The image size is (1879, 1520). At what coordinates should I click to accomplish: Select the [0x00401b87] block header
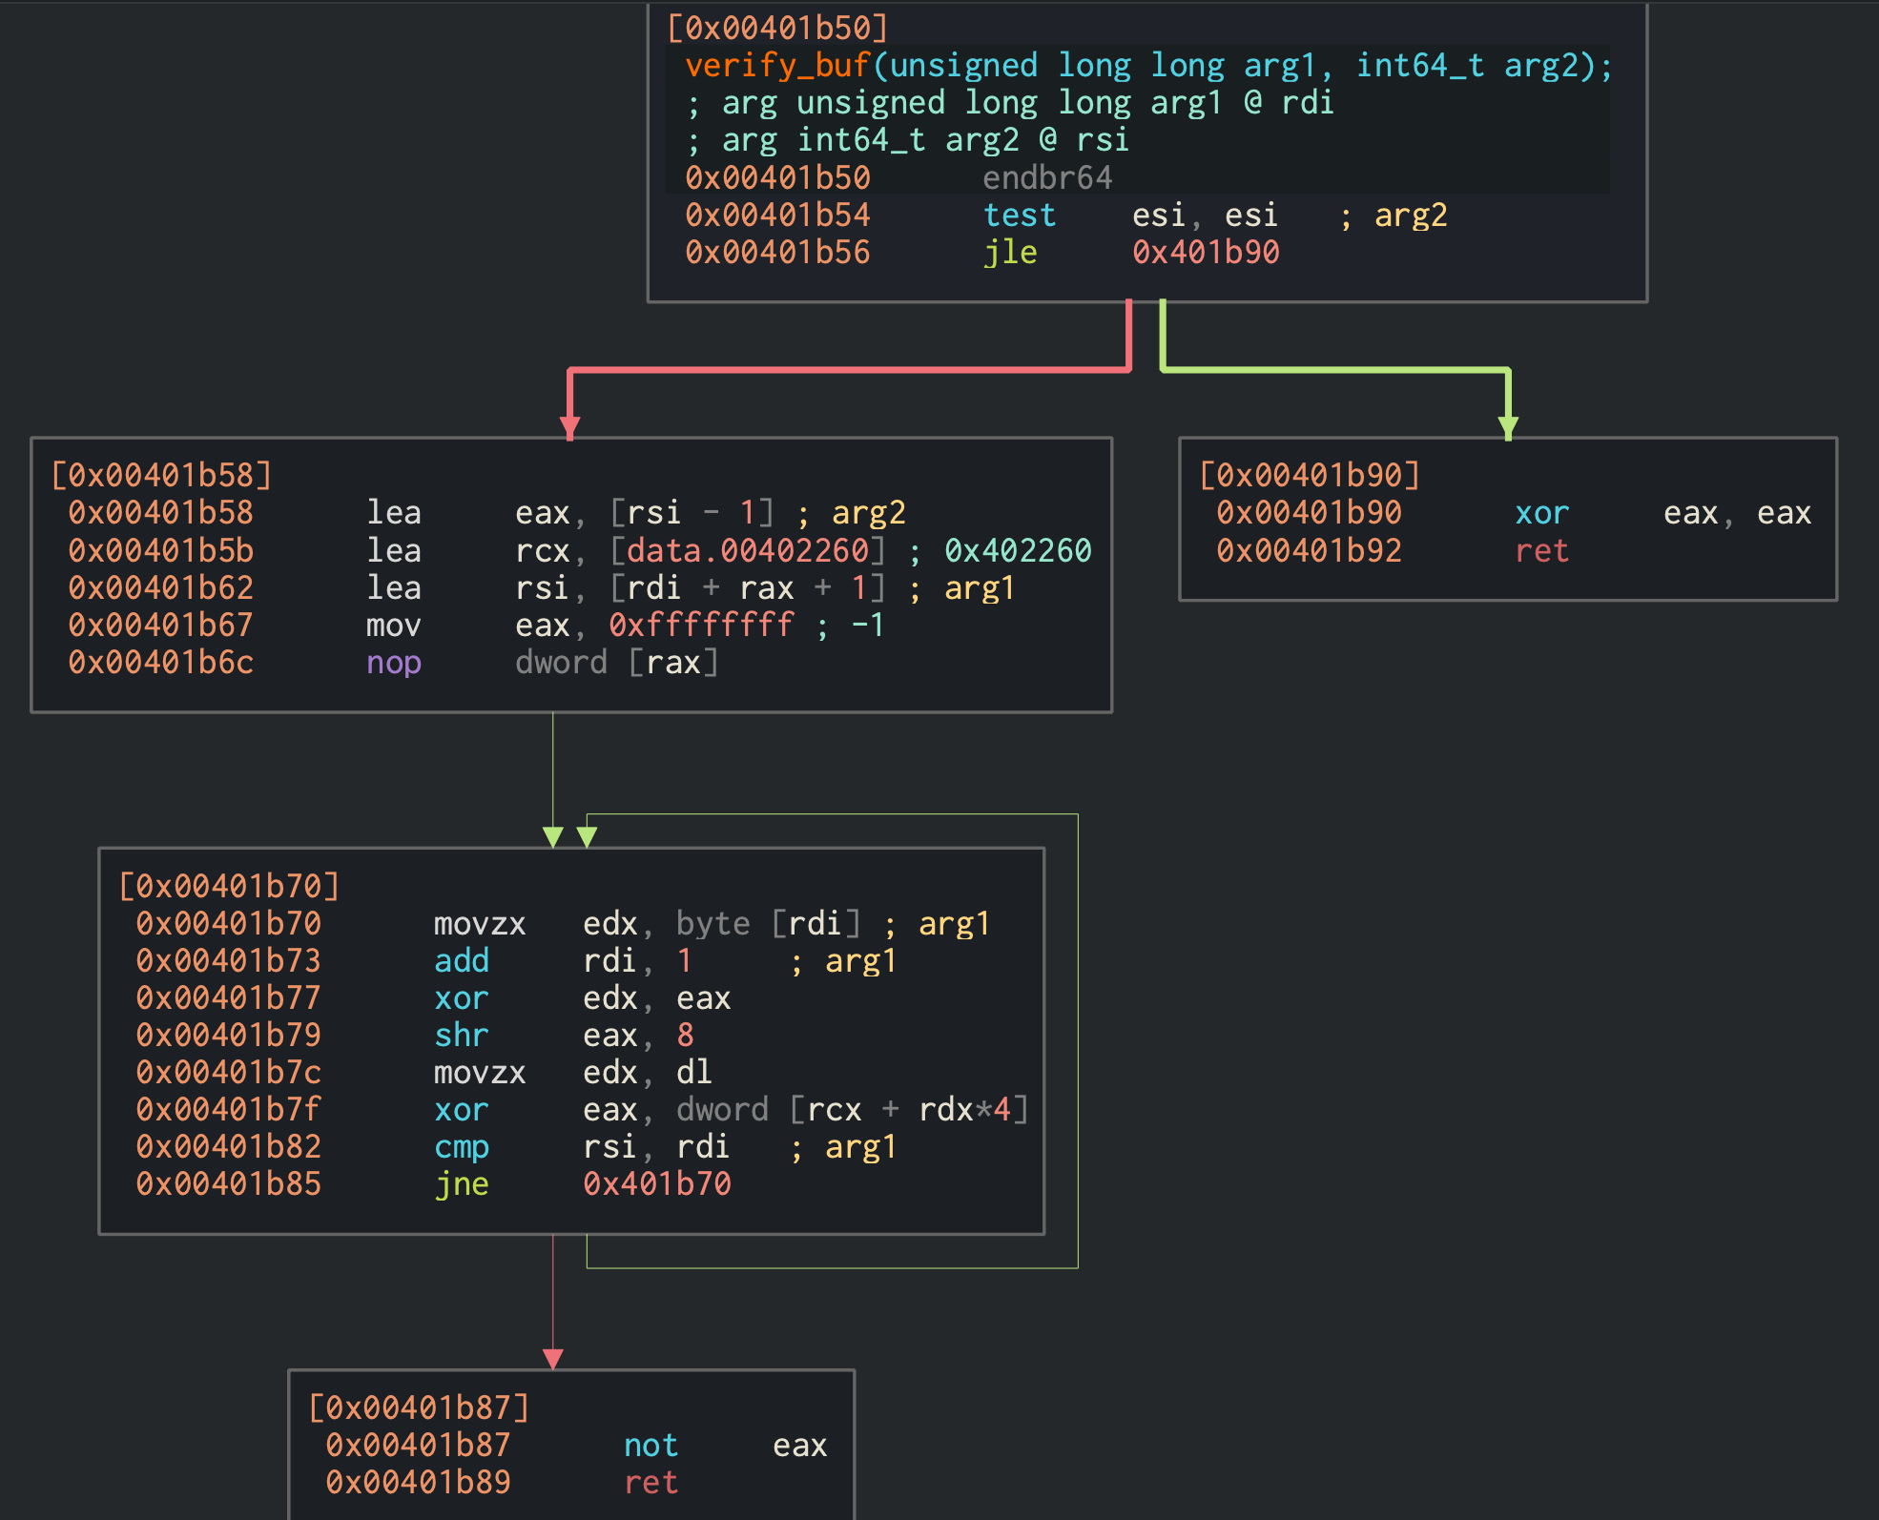click(419, 1407)
